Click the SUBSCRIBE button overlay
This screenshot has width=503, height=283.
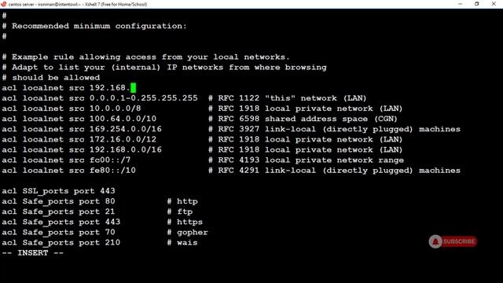[x=459, y=241]
